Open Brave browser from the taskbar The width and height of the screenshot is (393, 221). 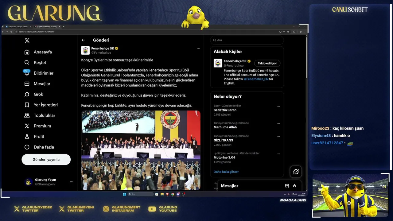coord(167,194)
